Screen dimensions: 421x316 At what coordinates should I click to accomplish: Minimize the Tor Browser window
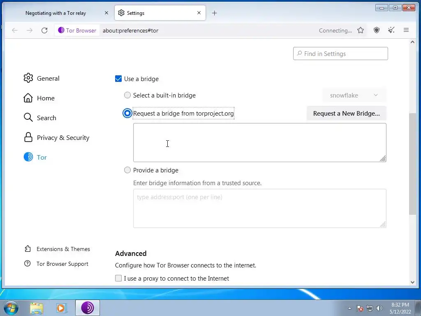[382, 7]
